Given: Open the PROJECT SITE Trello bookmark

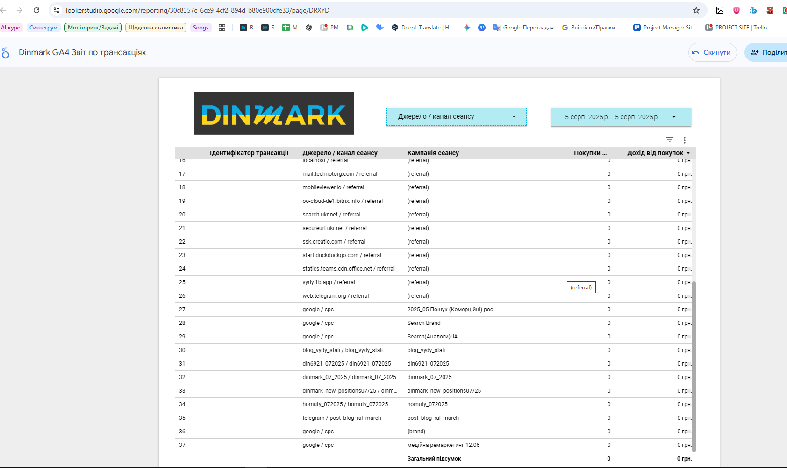Looking at the screenshot, I should click(x=736, y=28).
